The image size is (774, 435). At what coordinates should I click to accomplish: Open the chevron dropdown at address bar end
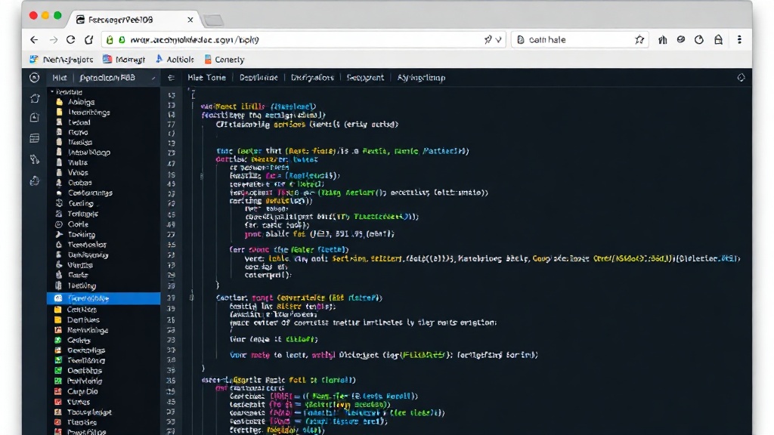499,40
